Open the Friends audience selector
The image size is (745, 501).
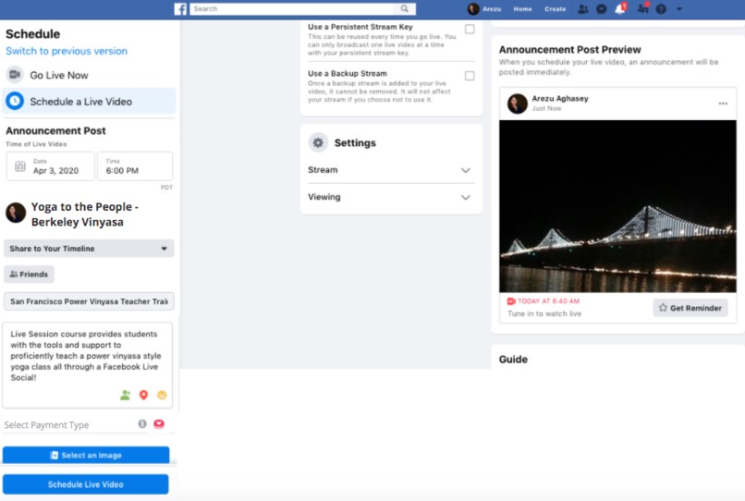(29, 275)
